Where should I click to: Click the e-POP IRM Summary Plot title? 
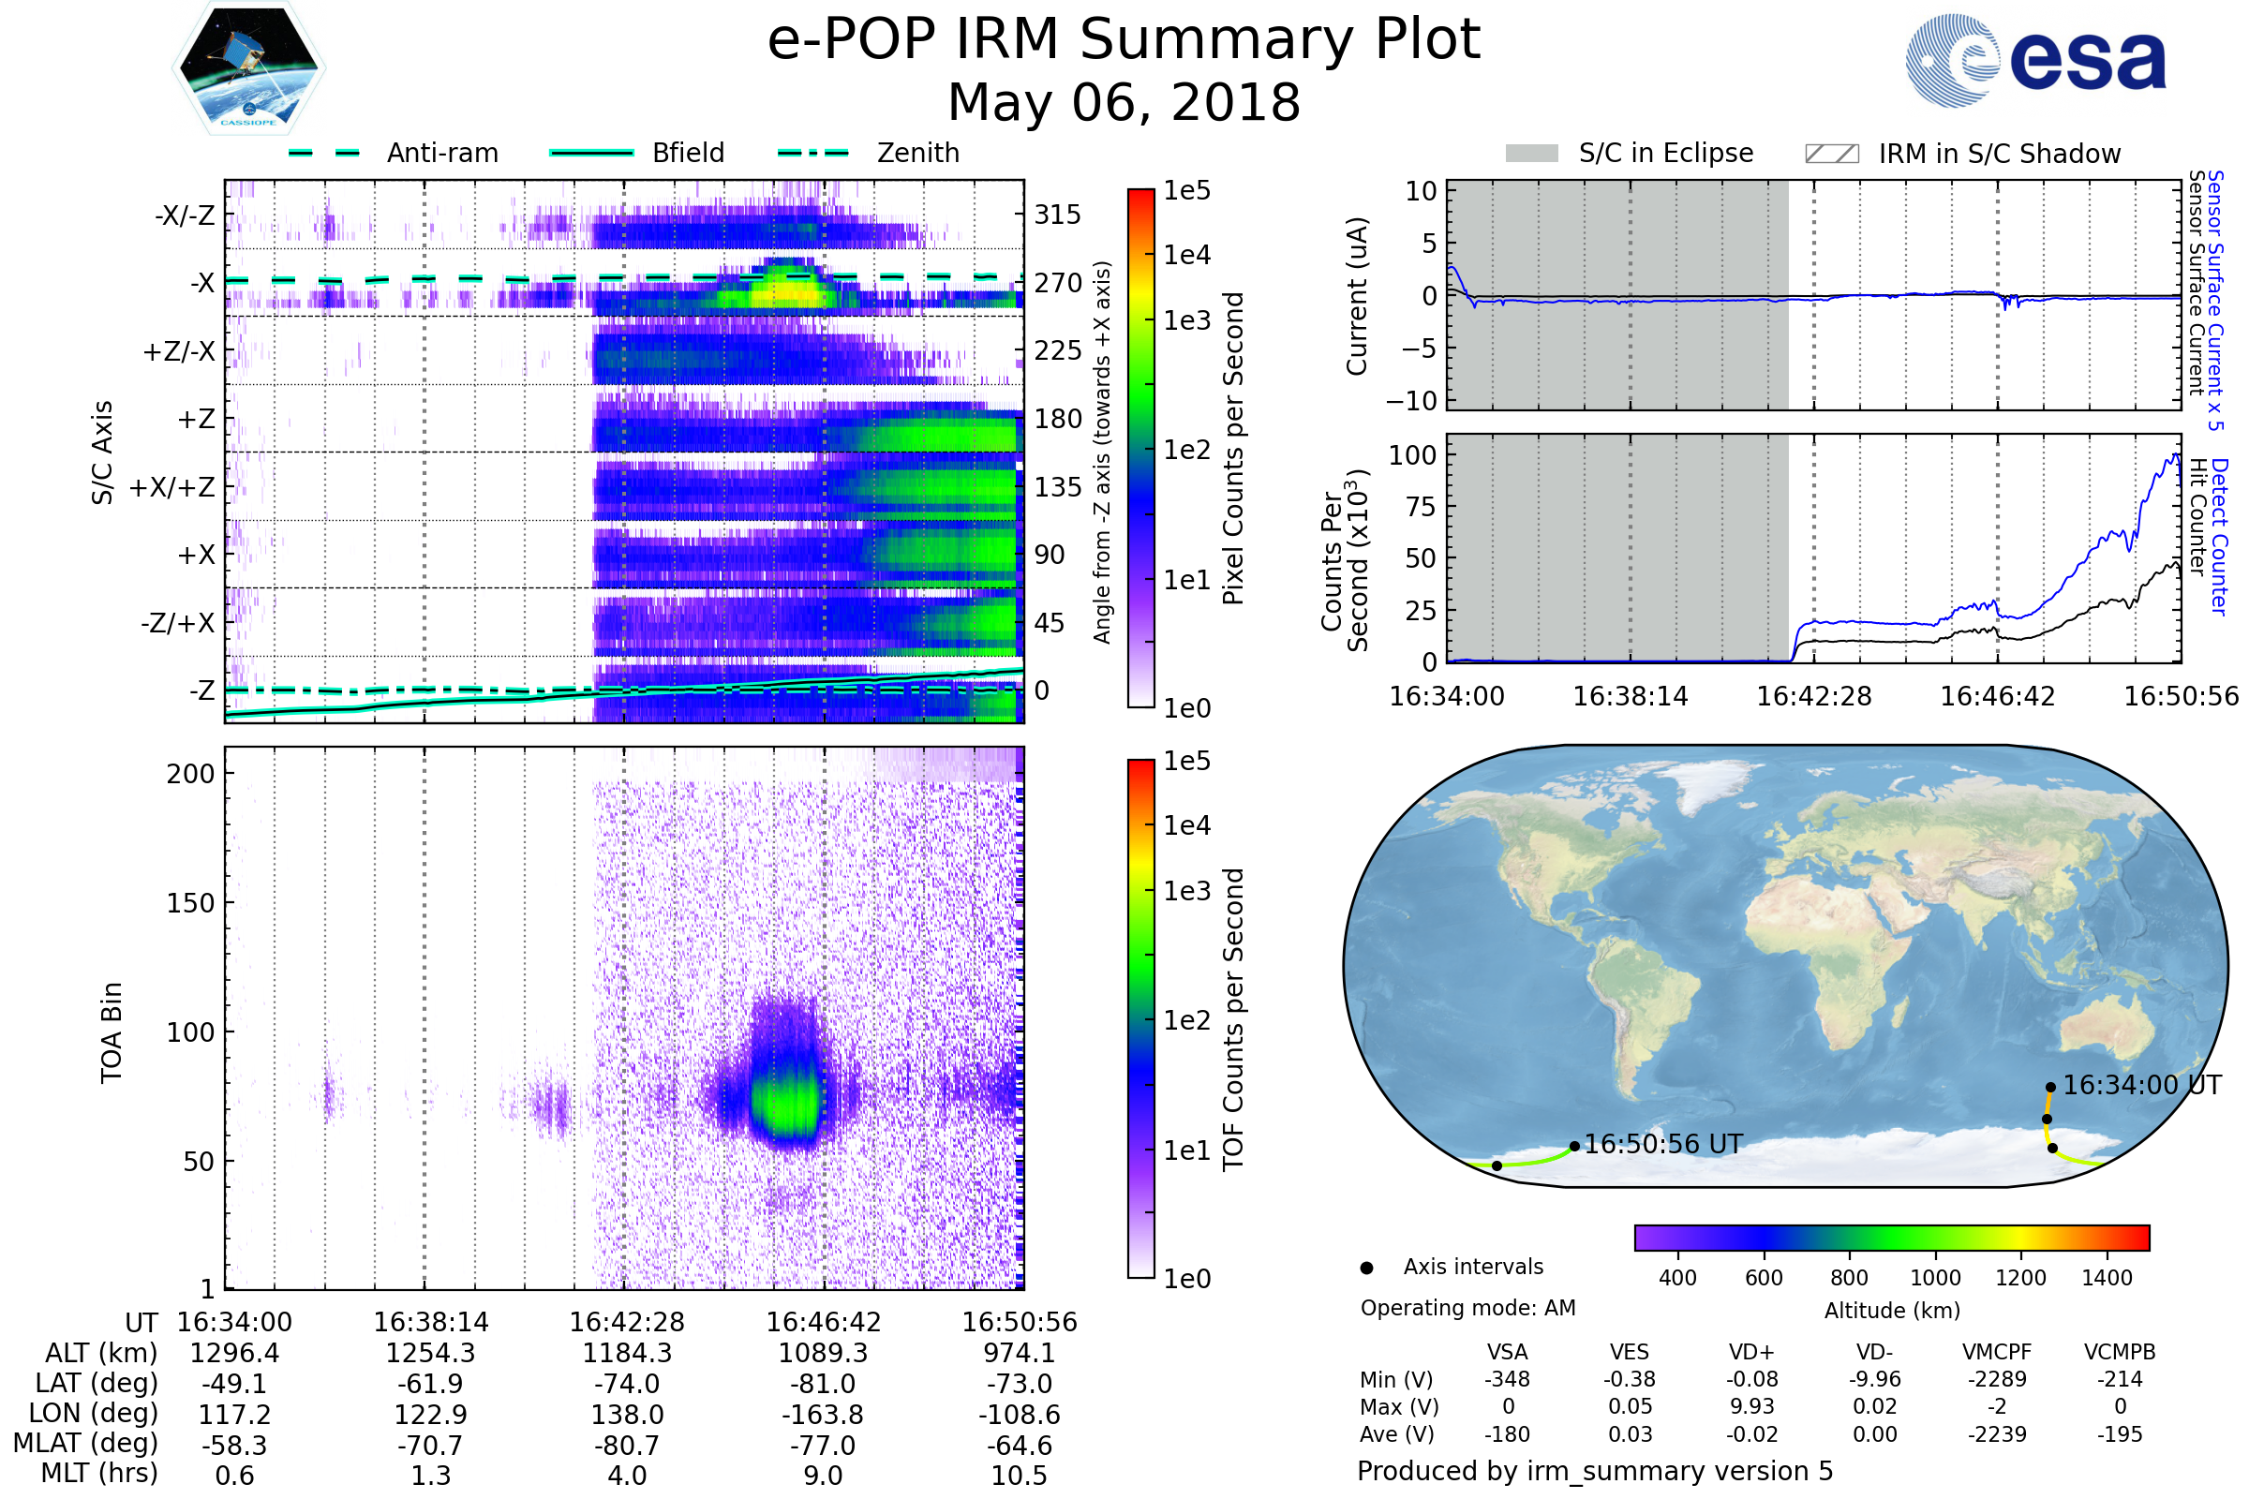click(x=1124, y=40)
